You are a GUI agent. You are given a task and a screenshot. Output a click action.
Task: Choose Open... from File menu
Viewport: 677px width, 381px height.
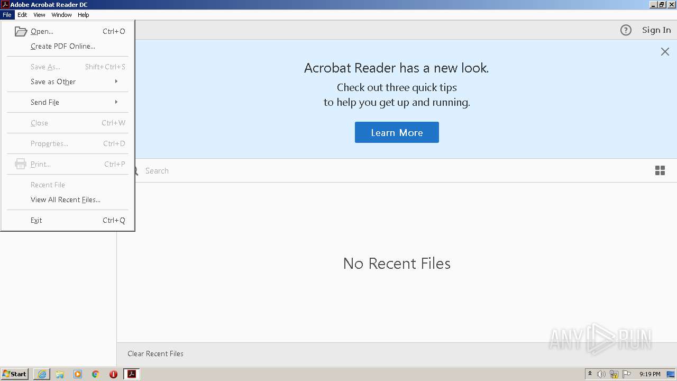pos(68,31)
